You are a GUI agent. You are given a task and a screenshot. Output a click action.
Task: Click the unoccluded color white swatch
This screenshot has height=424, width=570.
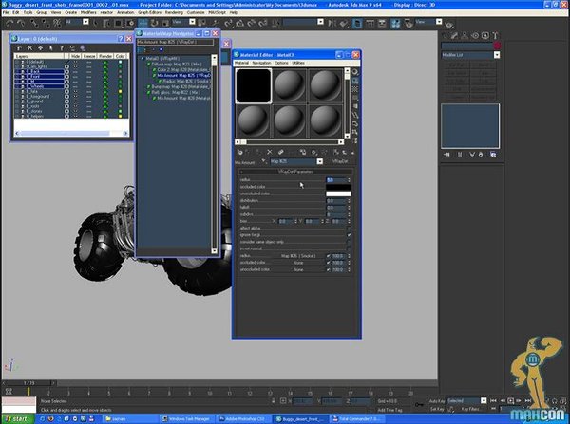338,194
